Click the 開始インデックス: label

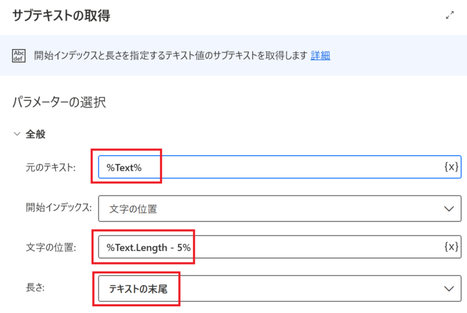(x=59, y=207)
